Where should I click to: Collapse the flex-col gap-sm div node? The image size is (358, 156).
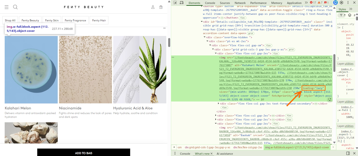tap(210, 45)
